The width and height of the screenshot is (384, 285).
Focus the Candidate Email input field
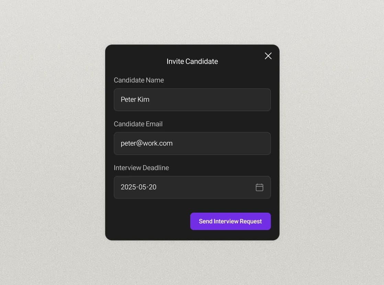[192, 144]
